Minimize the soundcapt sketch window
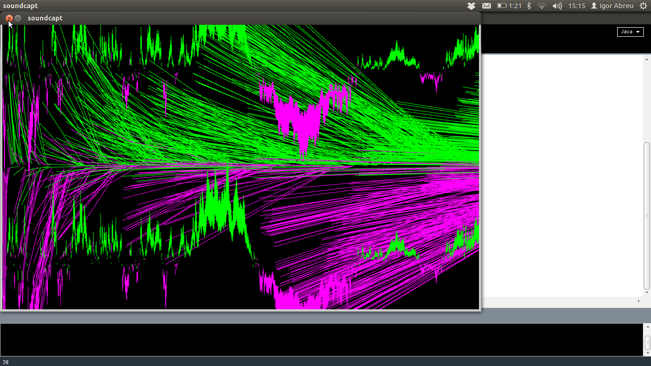This screenshot has width=651, height=366. click(x=18, y=18)
